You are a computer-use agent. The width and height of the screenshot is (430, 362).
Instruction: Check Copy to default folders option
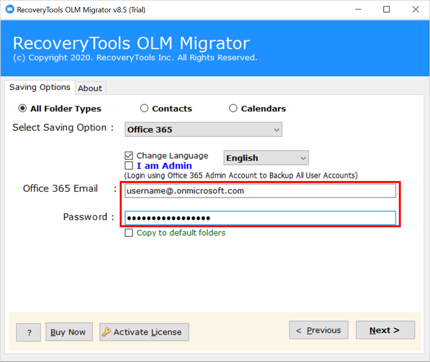(x=129, y=233)
